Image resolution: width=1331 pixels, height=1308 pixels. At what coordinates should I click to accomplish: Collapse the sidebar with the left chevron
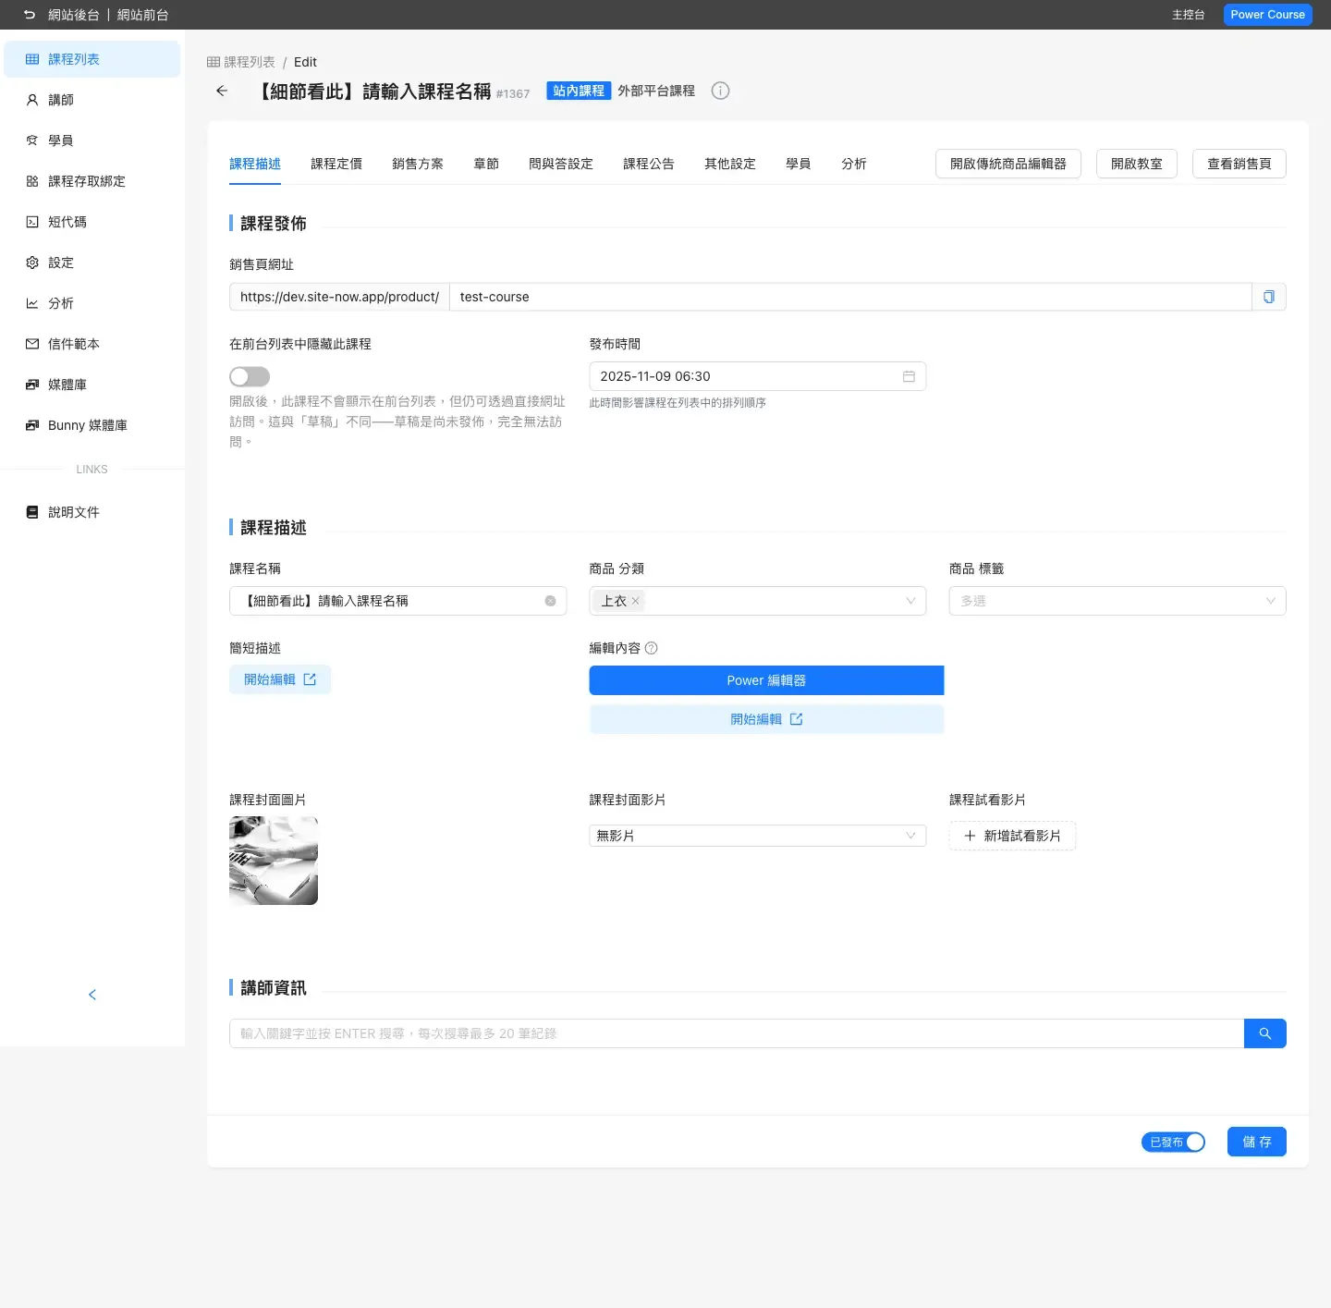tap(92, 995)
